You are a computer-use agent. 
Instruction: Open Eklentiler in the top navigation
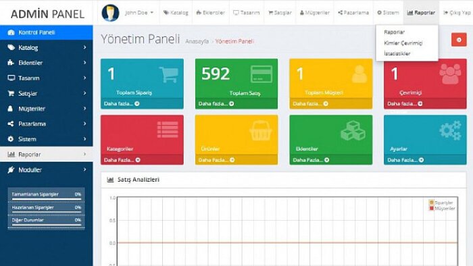point(210,13)
